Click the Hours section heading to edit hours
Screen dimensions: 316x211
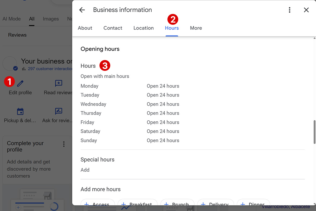tap(88, 66)
